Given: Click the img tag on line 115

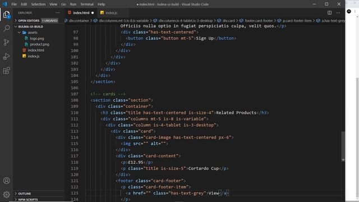Looking at the screenshot, I should (x=145, y=144).
